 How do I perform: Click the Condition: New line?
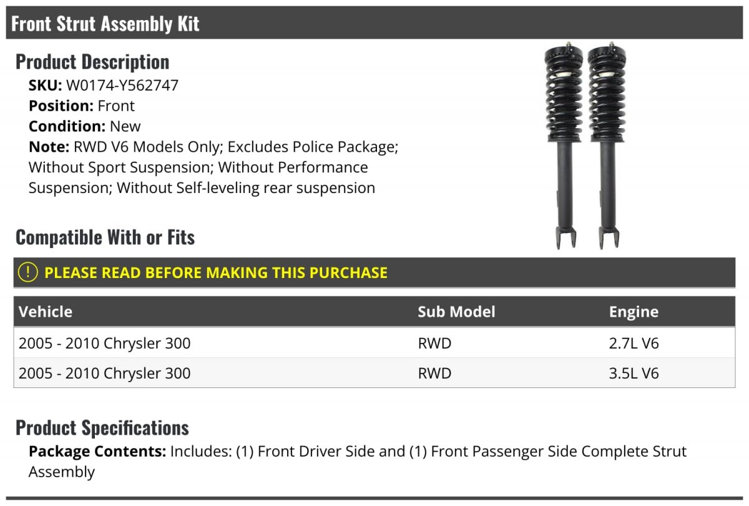(85, 126)
